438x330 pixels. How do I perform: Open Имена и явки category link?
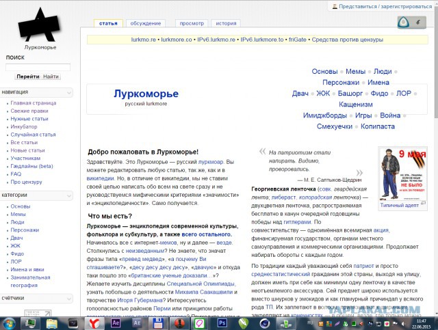(x=27, y=269)
